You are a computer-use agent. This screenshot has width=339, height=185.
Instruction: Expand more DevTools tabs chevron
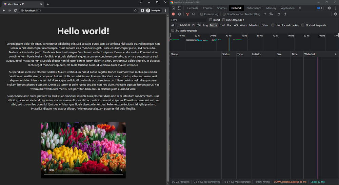click(300, 8)
